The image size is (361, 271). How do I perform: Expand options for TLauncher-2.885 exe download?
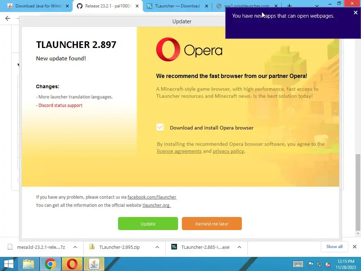239,247
